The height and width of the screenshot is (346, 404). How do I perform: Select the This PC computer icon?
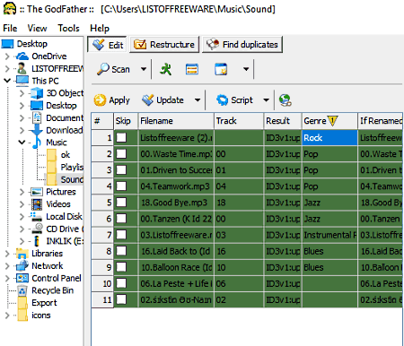point(22,81)
